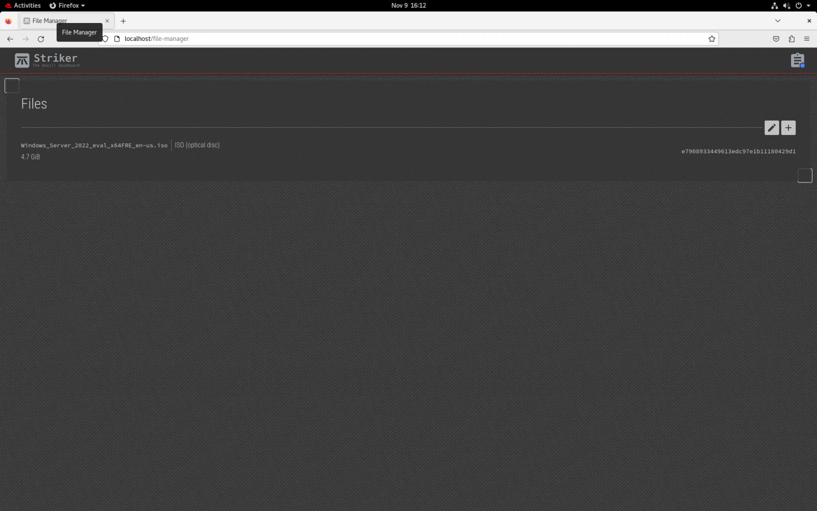Image resolution: width=817 pixels, height=511 pixels.
Task: Expand the list all tabs chevron
Action: (778, 21)
